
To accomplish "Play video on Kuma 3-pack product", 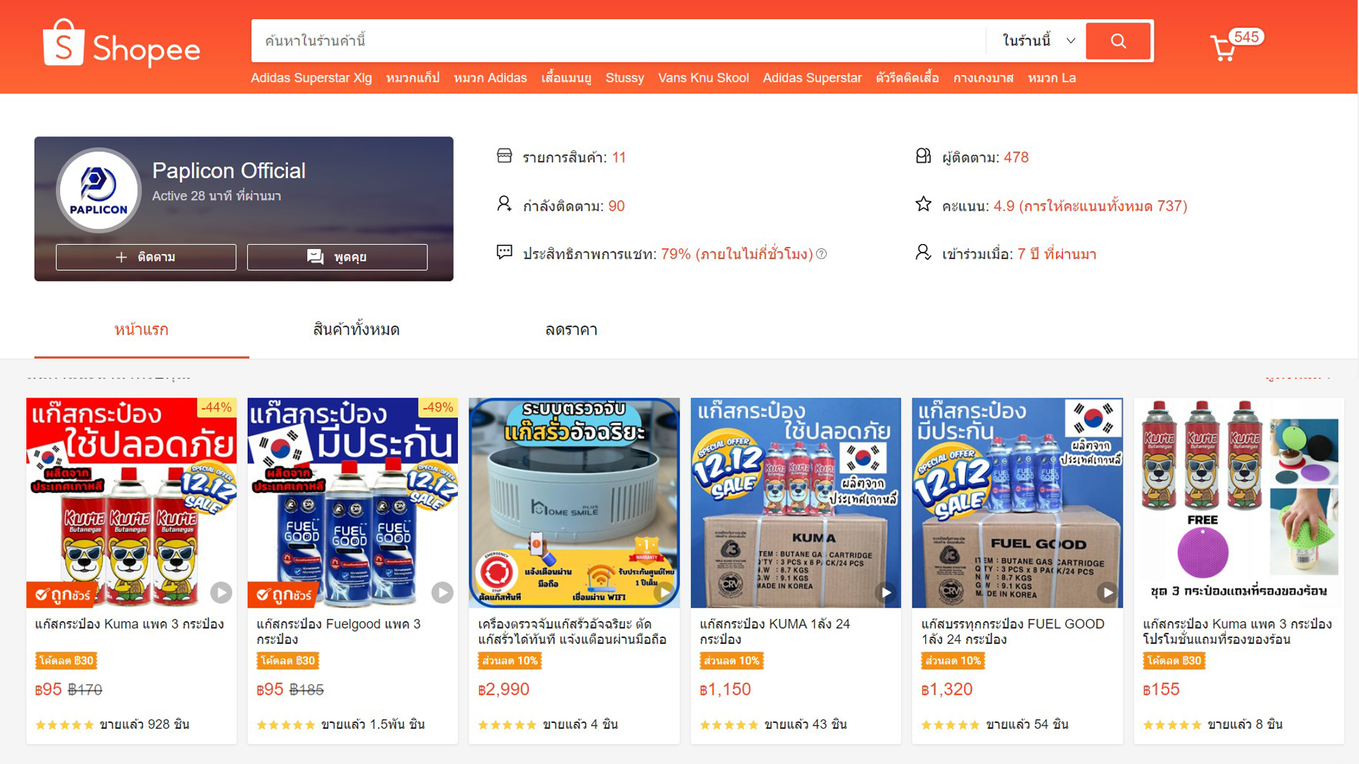I will pyautogui.click(x=221, y=592).
